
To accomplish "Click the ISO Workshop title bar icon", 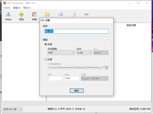I will coord(3,3).
